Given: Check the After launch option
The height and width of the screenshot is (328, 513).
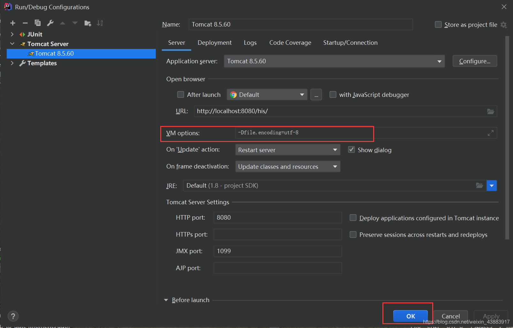Looking at the screenshot, I should pos(181,95).
